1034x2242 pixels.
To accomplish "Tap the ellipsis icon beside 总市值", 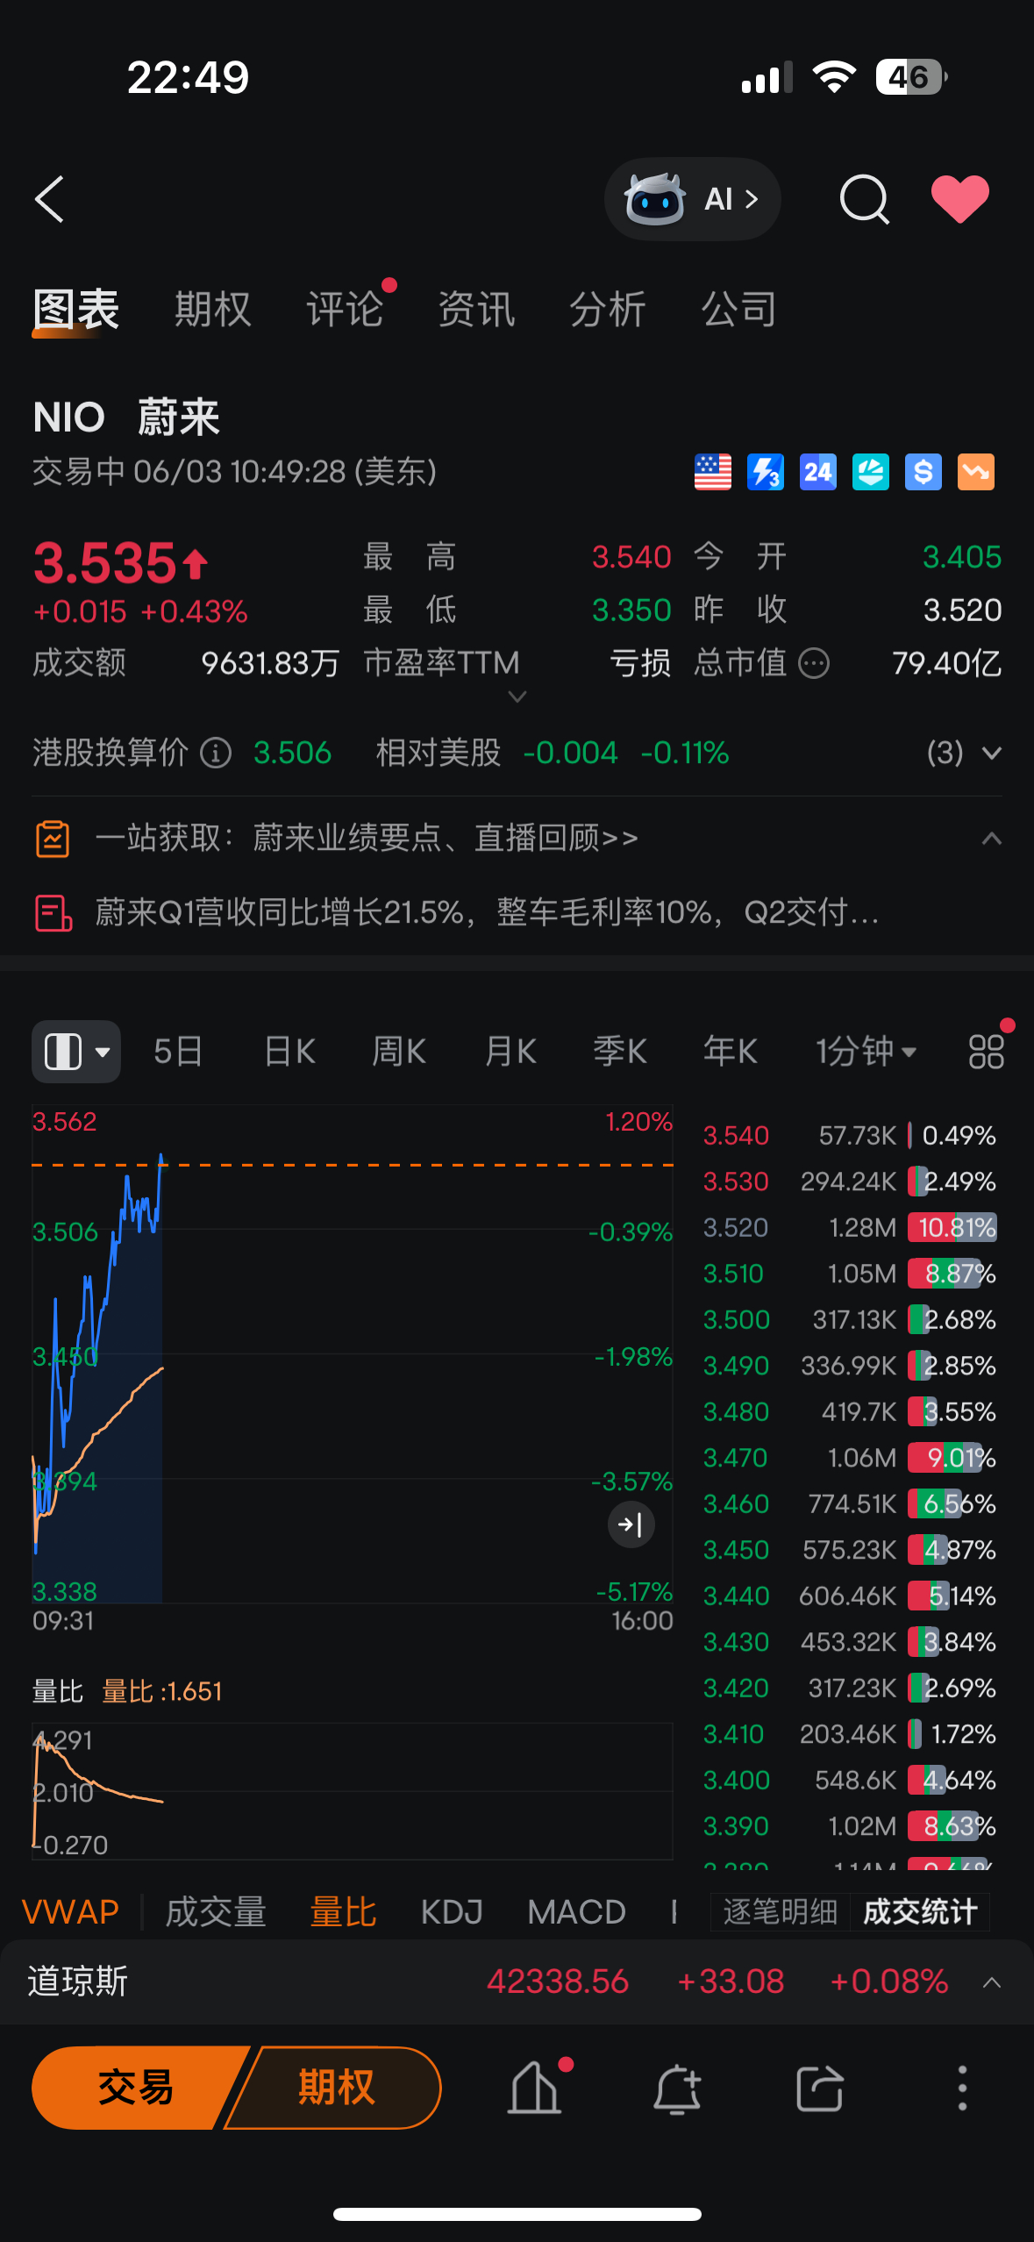I will coord(814,663).
